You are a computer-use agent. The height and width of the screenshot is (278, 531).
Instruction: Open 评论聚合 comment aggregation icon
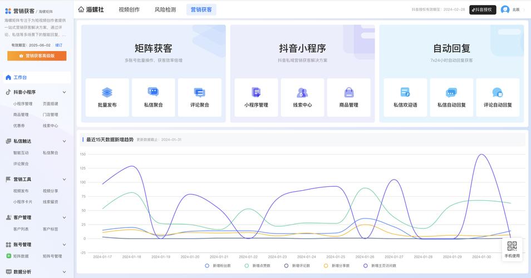click(199, 92)
